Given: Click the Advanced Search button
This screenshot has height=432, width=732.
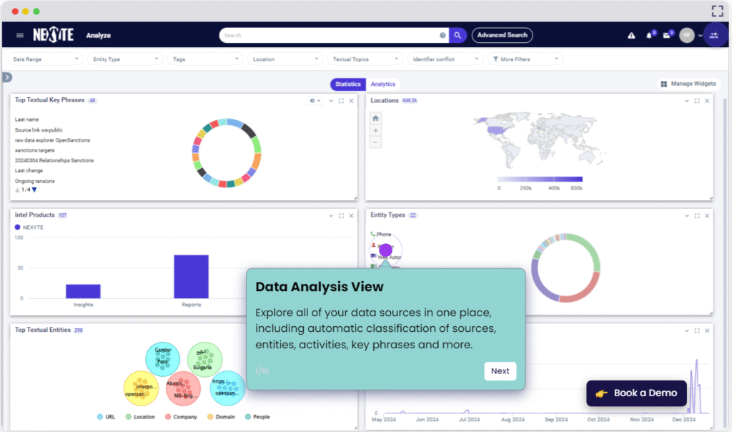Looking at the screenshot, I should (x=502, y=35).
